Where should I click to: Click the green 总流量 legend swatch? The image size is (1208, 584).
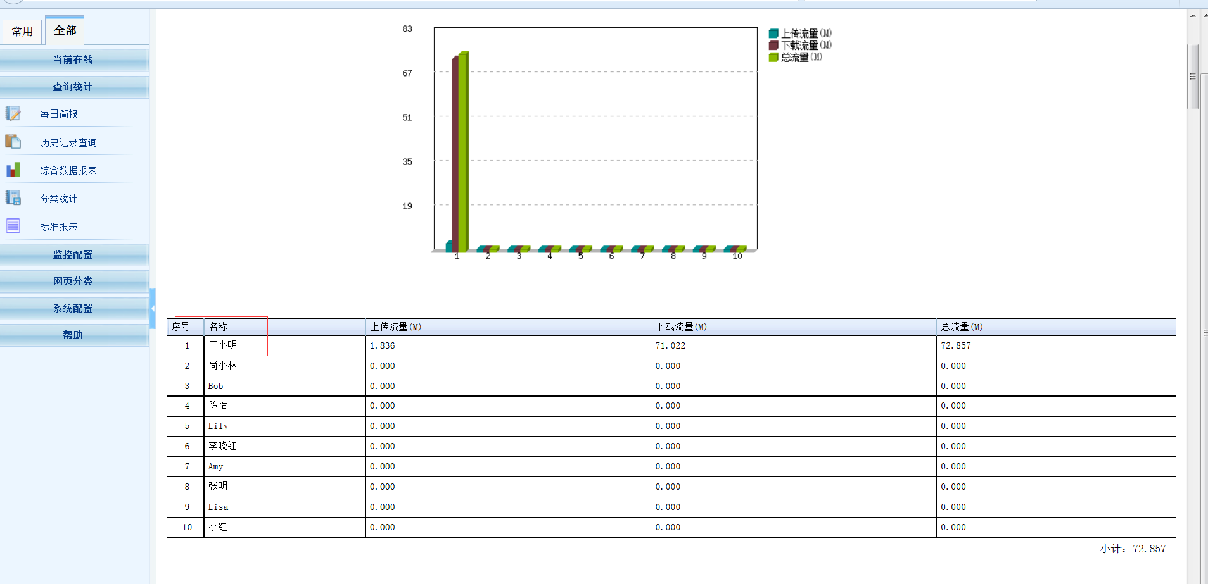pos(773,58)
